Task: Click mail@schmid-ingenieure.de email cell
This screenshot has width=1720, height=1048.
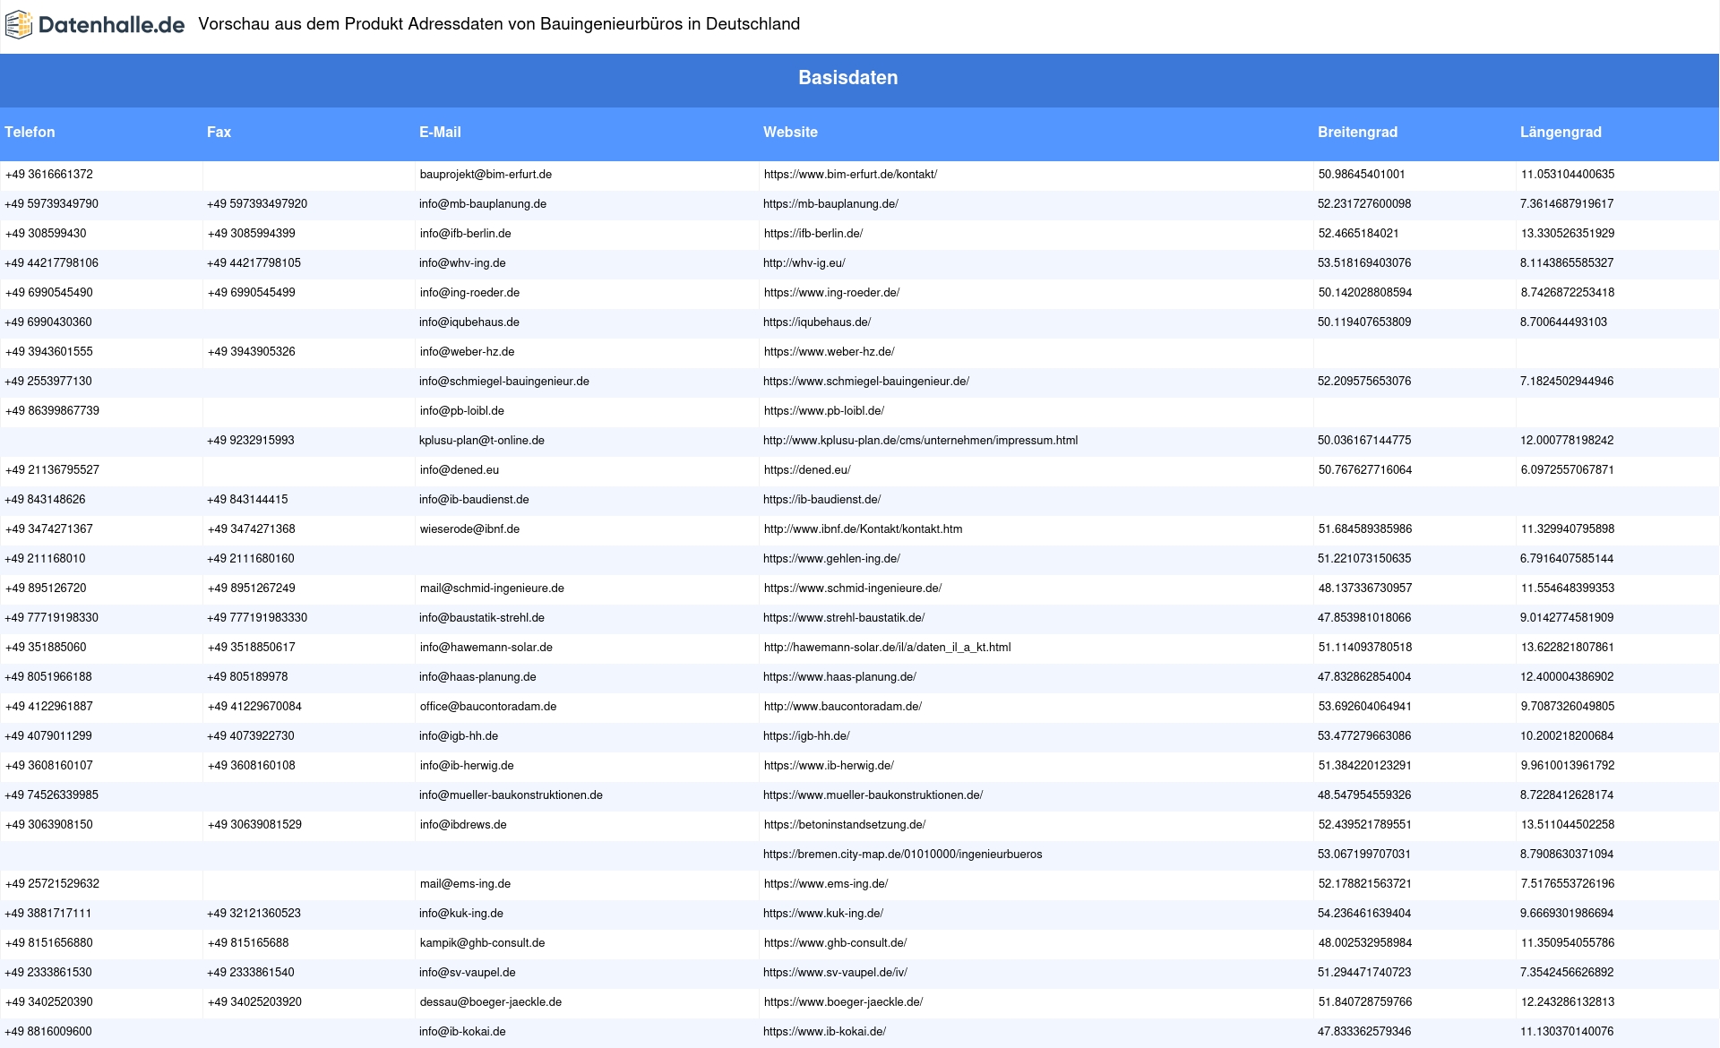Action: pos(492,588)
